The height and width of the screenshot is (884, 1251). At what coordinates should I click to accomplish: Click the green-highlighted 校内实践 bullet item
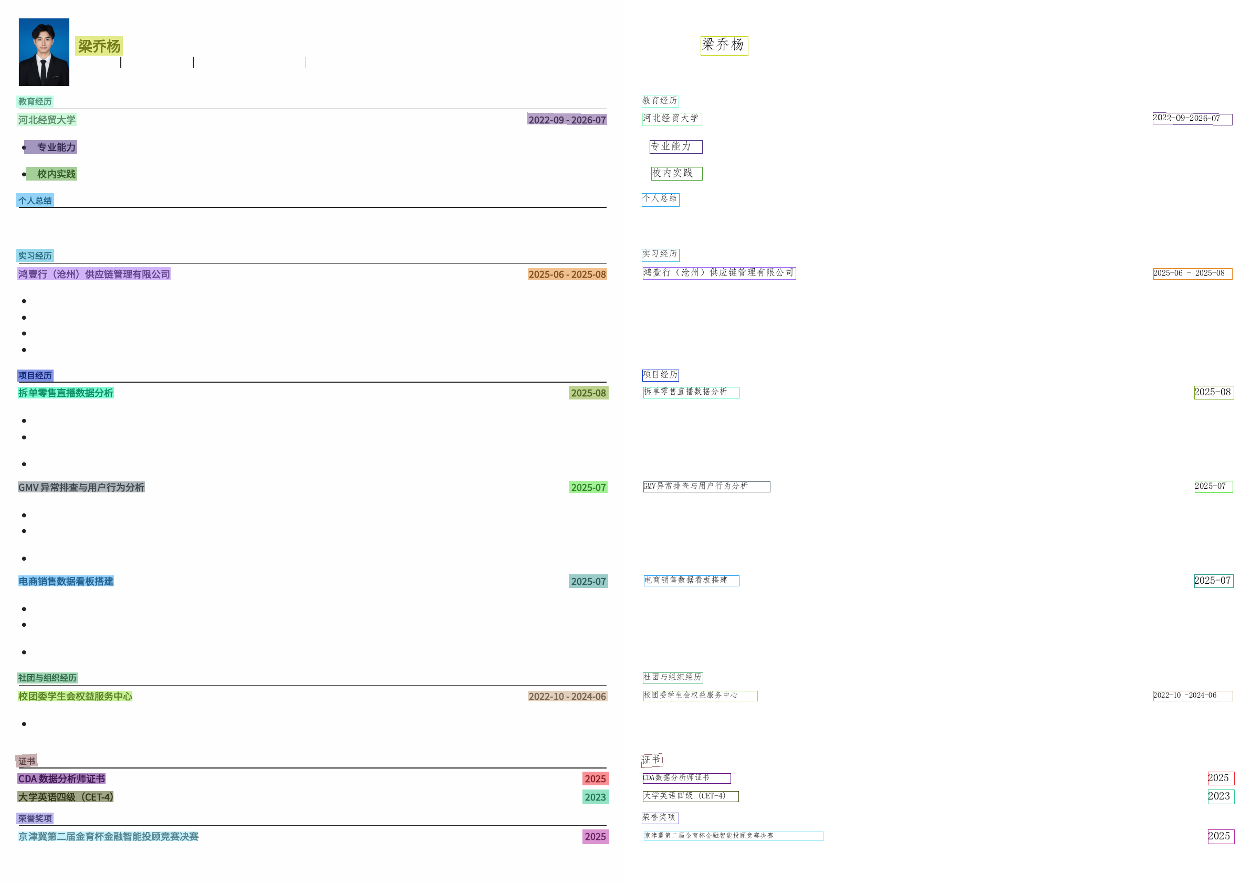pos(53,174)
